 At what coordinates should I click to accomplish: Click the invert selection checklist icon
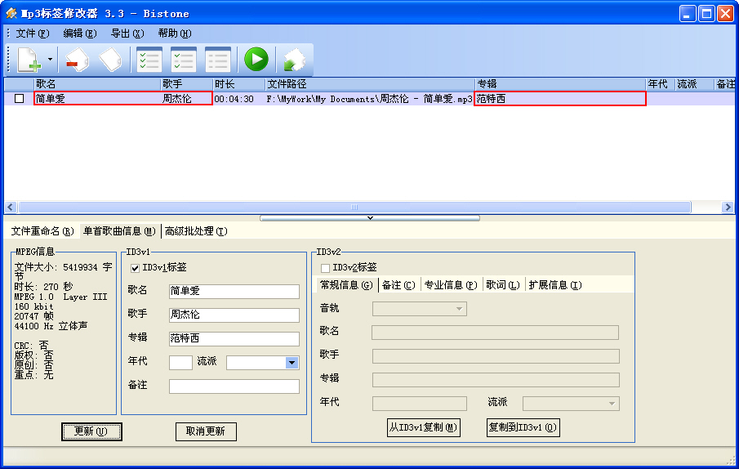[x=183, y=60]
